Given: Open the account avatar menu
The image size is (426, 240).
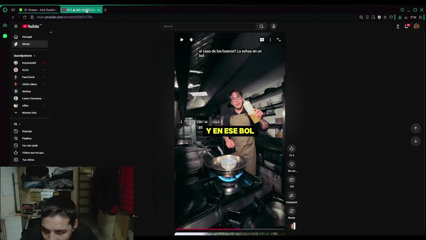Looking at the screenshot, I should (416, 26).
